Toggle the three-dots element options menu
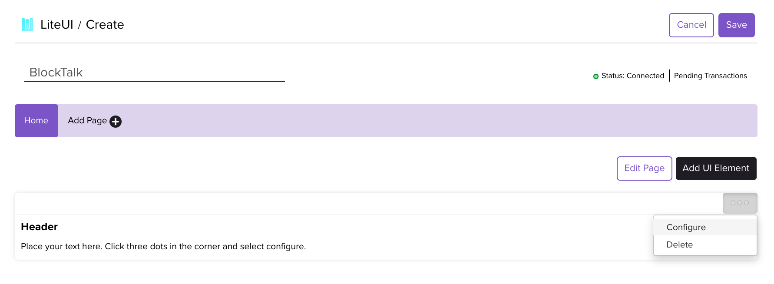The height and width of the screenshot is (284, 774). pyautogui.click(x=740, y=203)
